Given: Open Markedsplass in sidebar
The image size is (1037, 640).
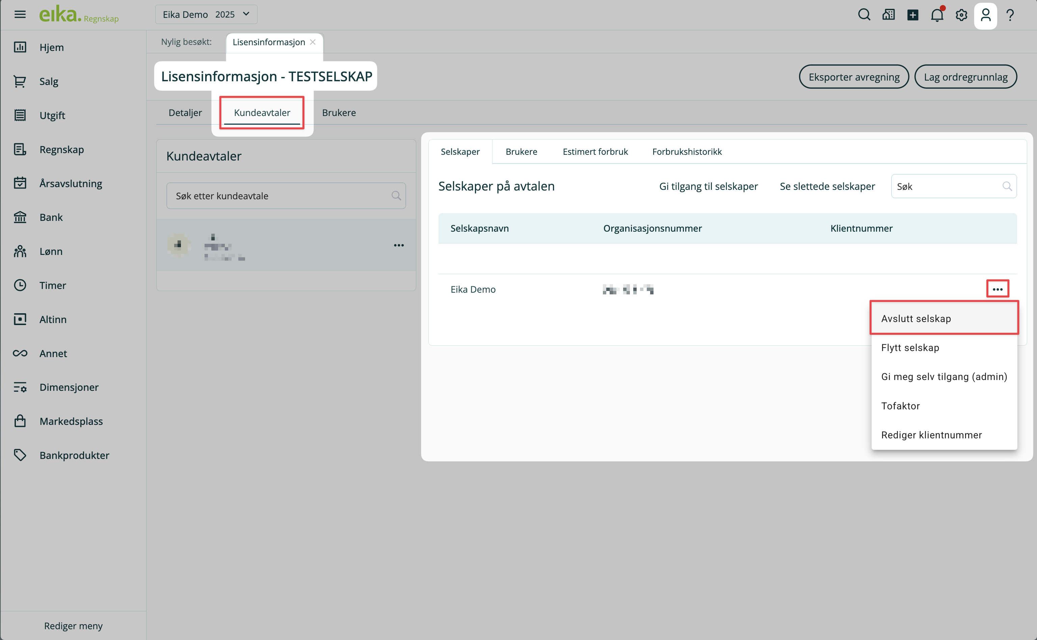Looking at the screenshot, I should click(71, 421).
